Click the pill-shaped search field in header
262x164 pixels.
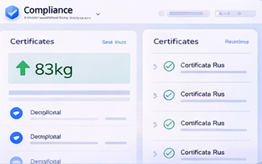point(188,14)
